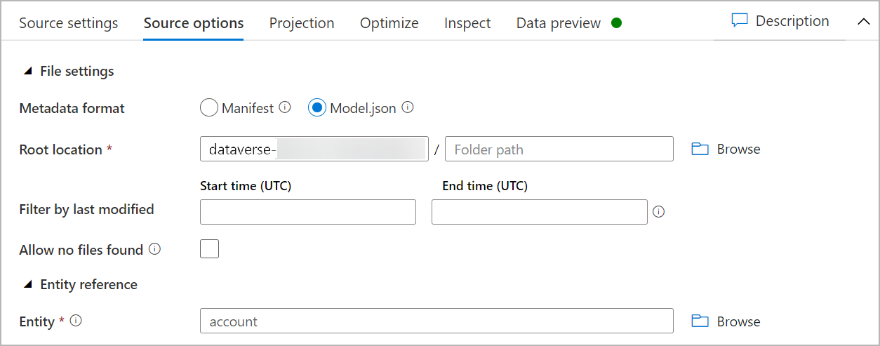The image size is (880, 346).
Task: Click the info icon next to Manifest
Action: tap(285, 108)
